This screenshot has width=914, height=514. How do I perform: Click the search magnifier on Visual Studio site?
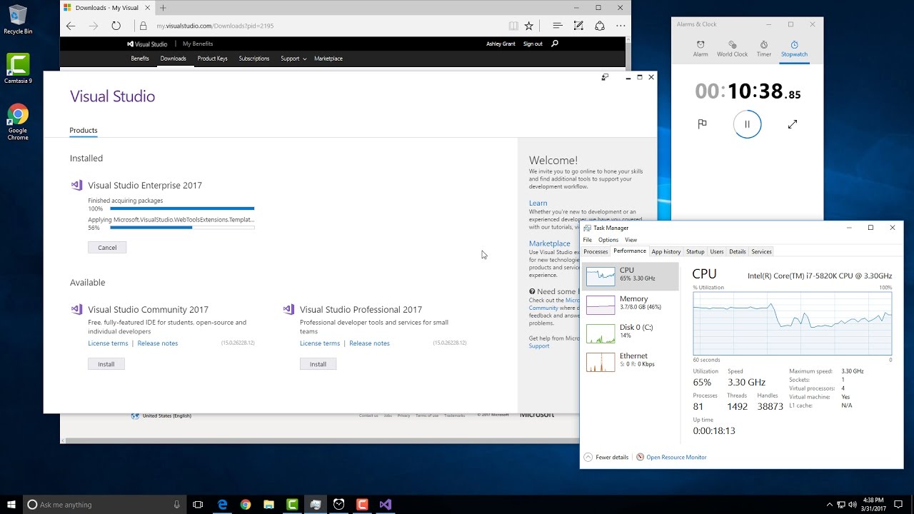(x=555, y=44)
